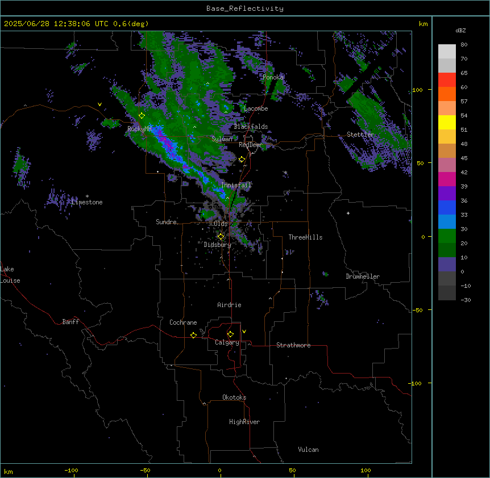Click the white asterisk marker above Limestone

click(87, 196)
